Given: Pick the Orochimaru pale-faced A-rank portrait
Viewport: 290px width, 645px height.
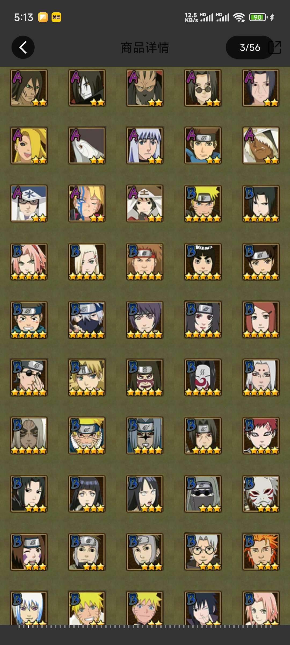Looking at the screenshot, I should point(87,88).
